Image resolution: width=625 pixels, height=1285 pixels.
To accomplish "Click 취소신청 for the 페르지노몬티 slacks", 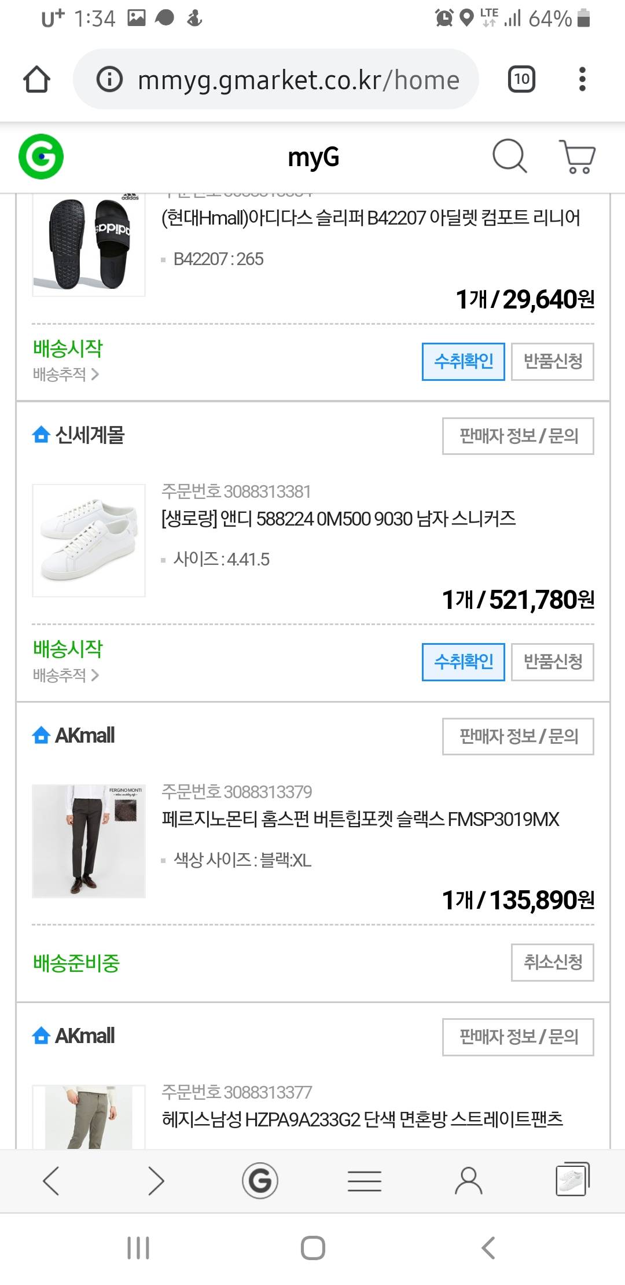I will click(552, 962).
